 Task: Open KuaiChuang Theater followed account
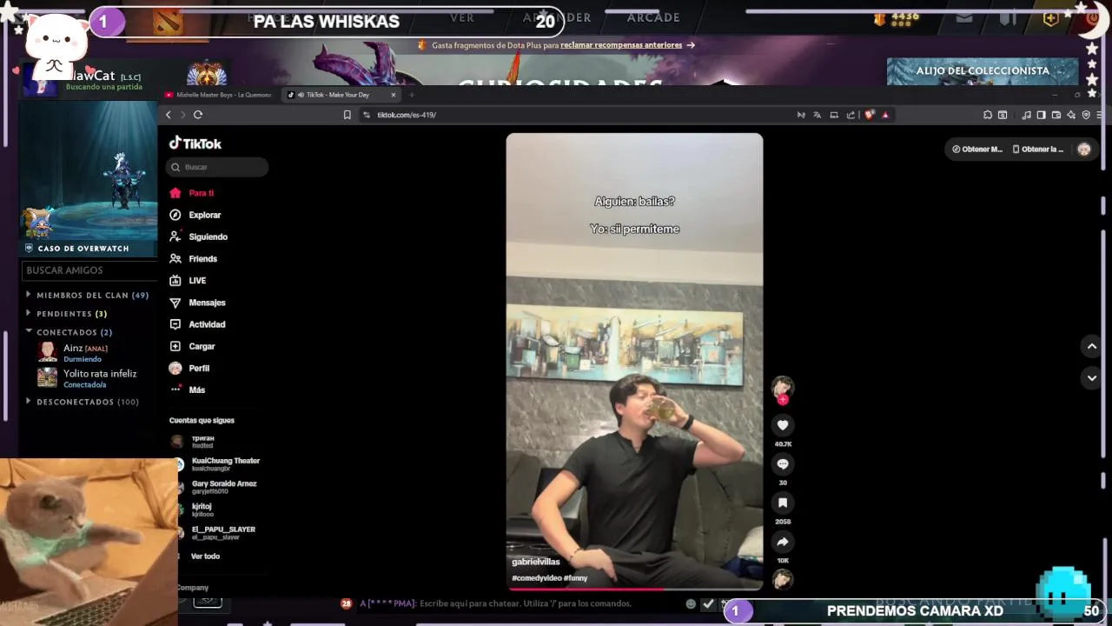(x=216, y=464)
